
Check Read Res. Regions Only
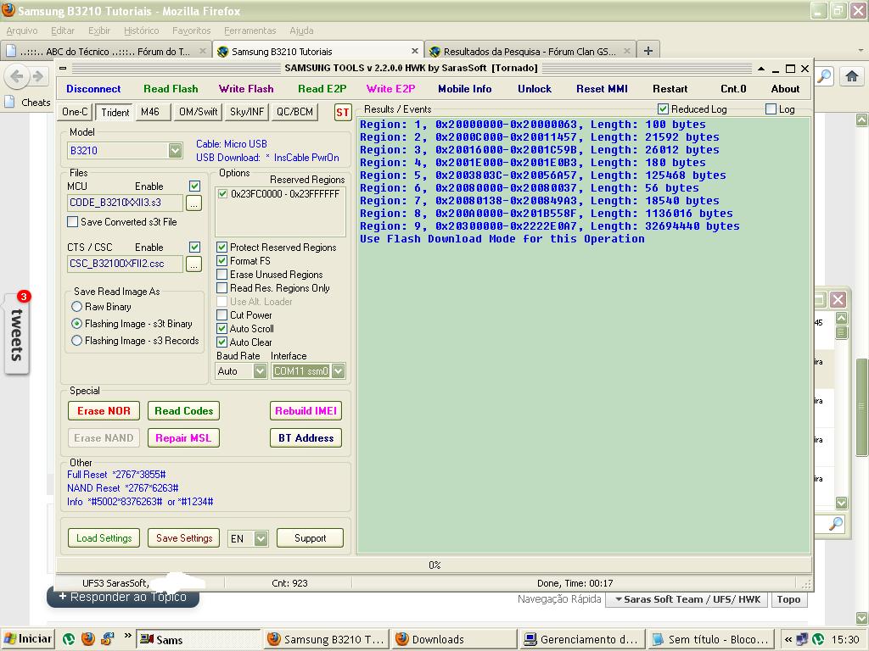(221, 288)
